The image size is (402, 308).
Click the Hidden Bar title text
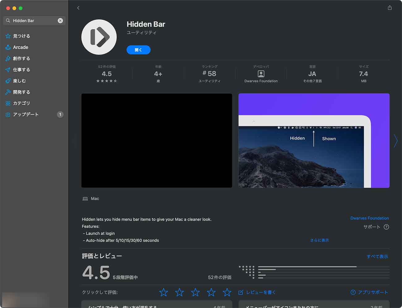coord(146,24)
